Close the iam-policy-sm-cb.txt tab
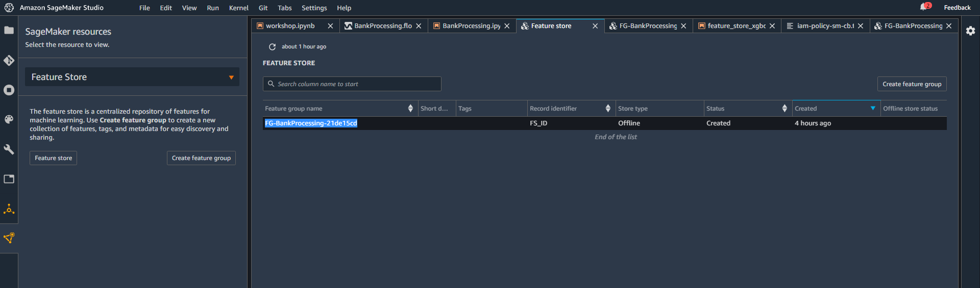Image resolution: width=980 pixels, height=288 pixels. (861, 26)
